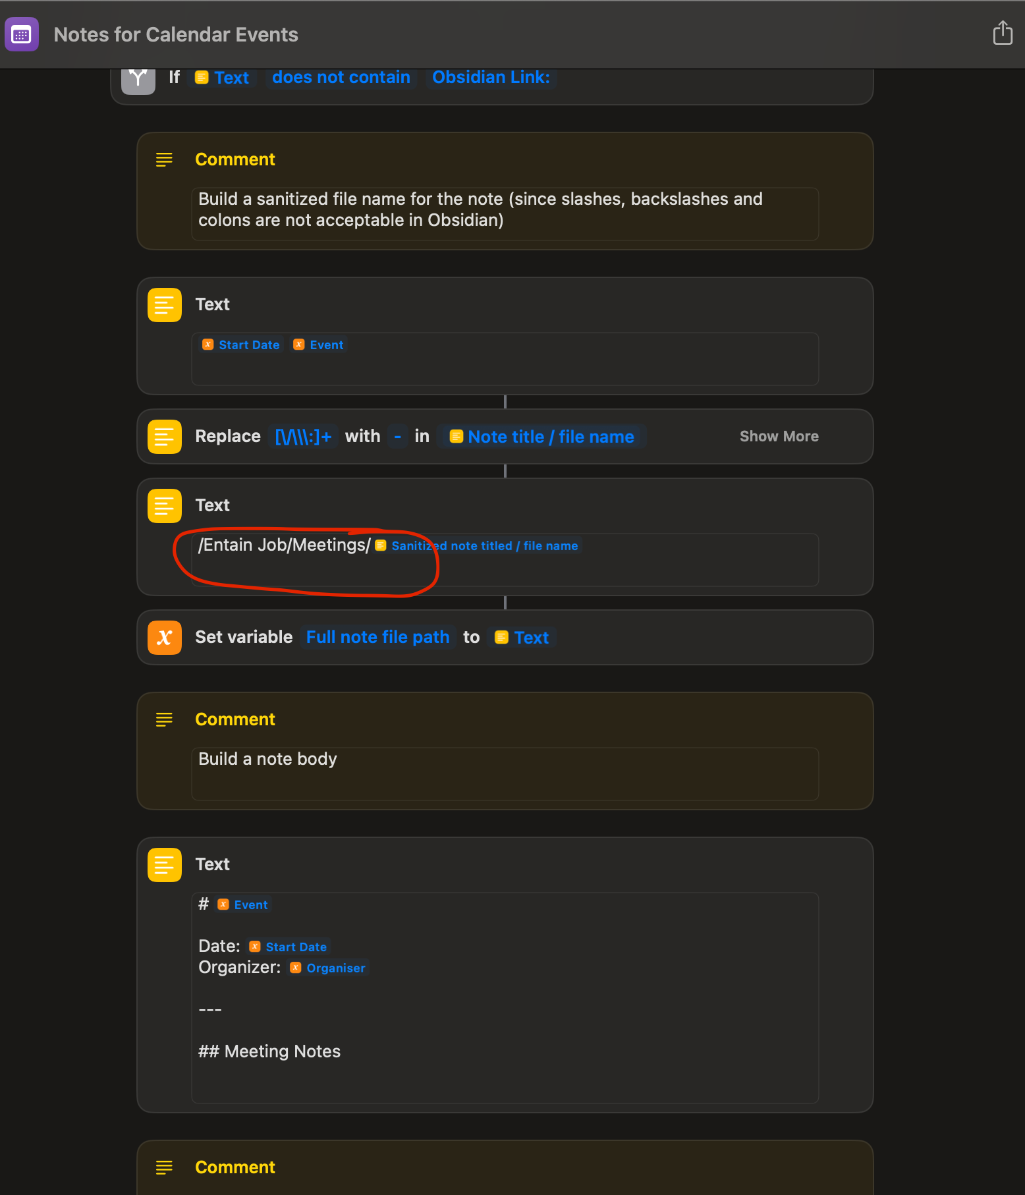The height and width of the screenshot is (1195, 1025).
Task: Click the sanitized file name comment icon
Action: [x=164, y=159]
